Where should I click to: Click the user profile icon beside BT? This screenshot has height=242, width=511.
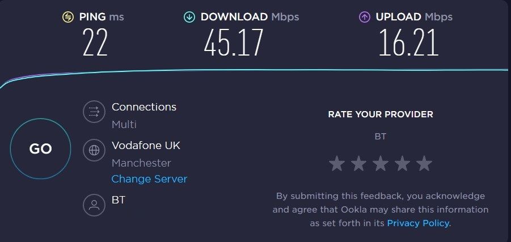[x=94, y=205]
